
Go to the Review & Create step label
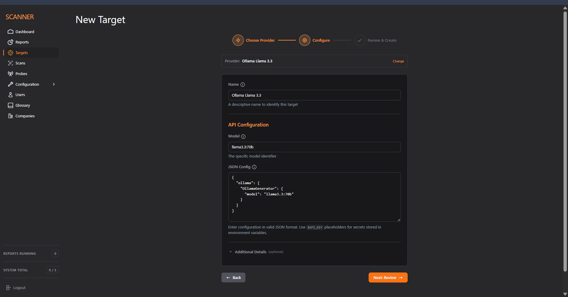[x=382, y=40]
